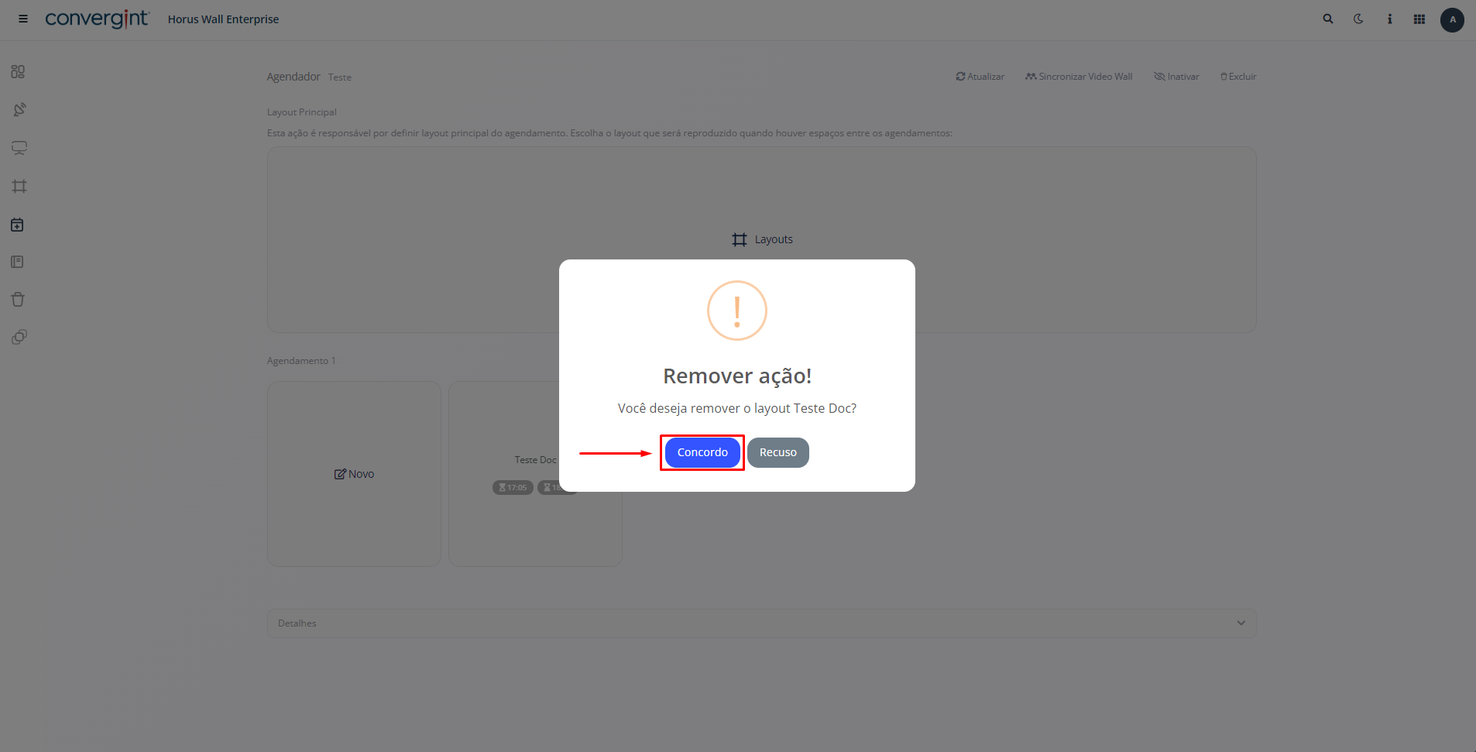The width and height of the screenshot is (1476, 752).
Task: Open the apps grid icon
Action: pyautogui.click(x=1419, y=19)
